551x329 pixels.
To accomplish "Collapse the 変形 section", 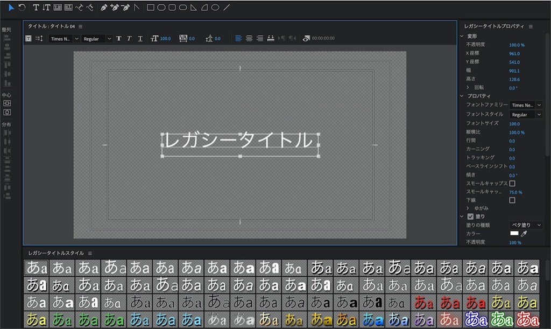I will coord(462,36).
